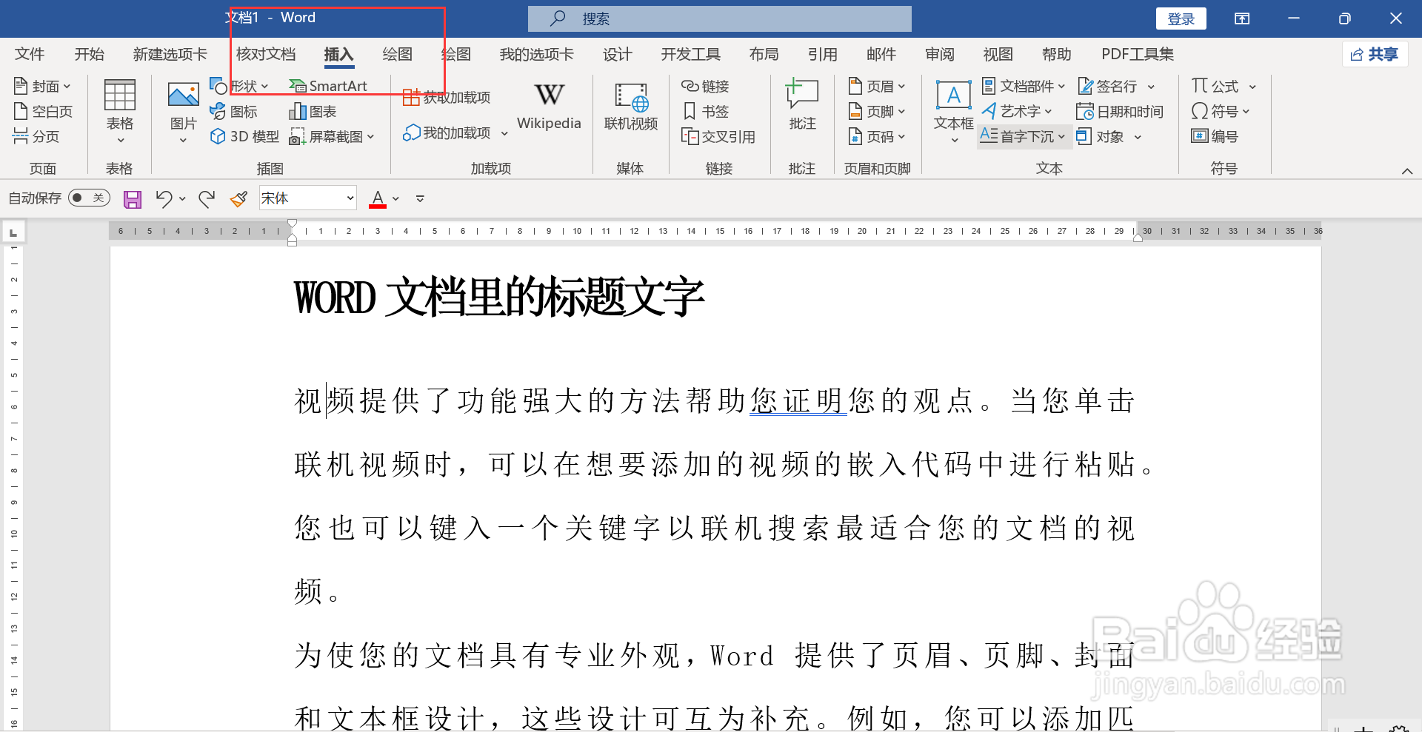Insert a chart (图表)
The image size is (1422, 732).
click(x=313, y=112)
